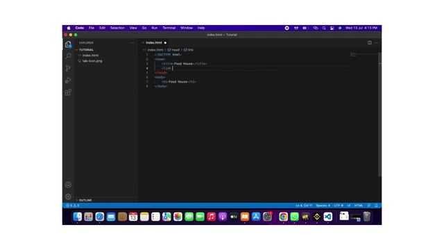Open Google Chrome from the dock

[x=283, y=217]
